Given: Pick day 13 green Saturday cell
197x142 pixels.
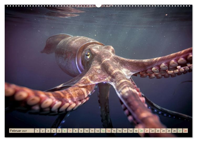Looking at the screenshot, I should (x=103, y=130).
